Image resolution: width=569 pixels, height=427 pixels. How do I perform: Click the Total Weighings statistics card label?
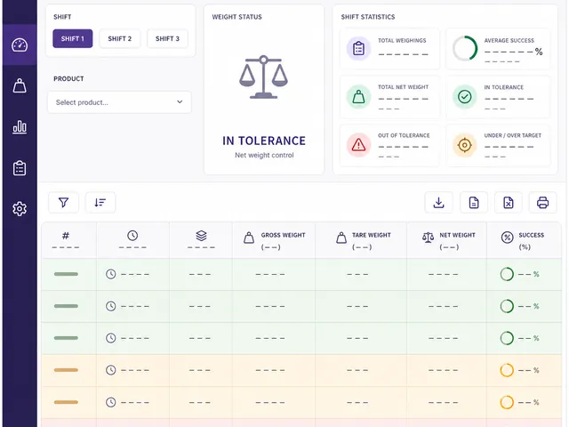click(x=402, y=41)
